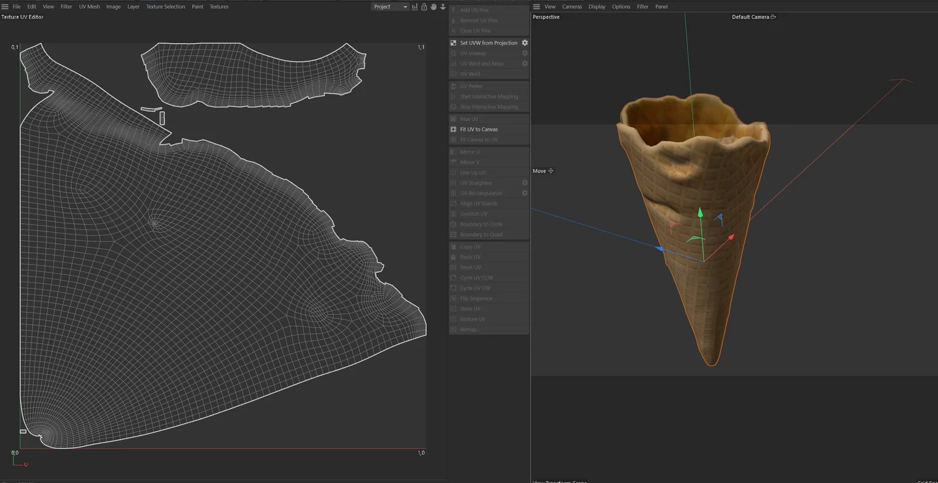938x483 pixels.
Task: Open the Layer menu
Action: pos(134,6)
